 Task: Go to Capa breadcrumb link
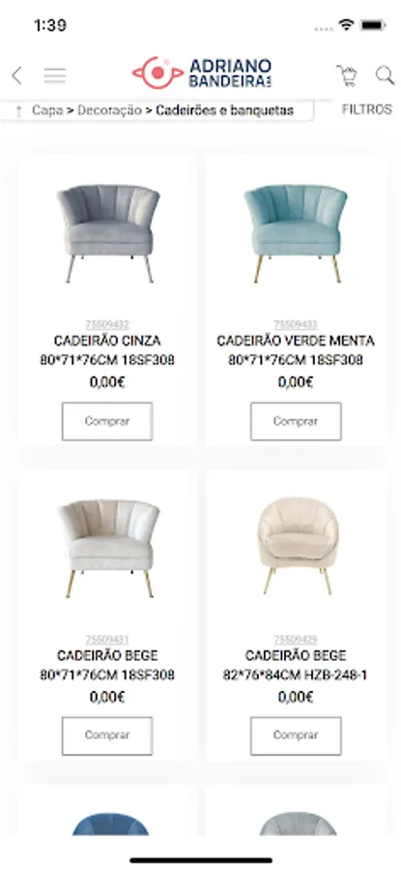tap(47, 110)
